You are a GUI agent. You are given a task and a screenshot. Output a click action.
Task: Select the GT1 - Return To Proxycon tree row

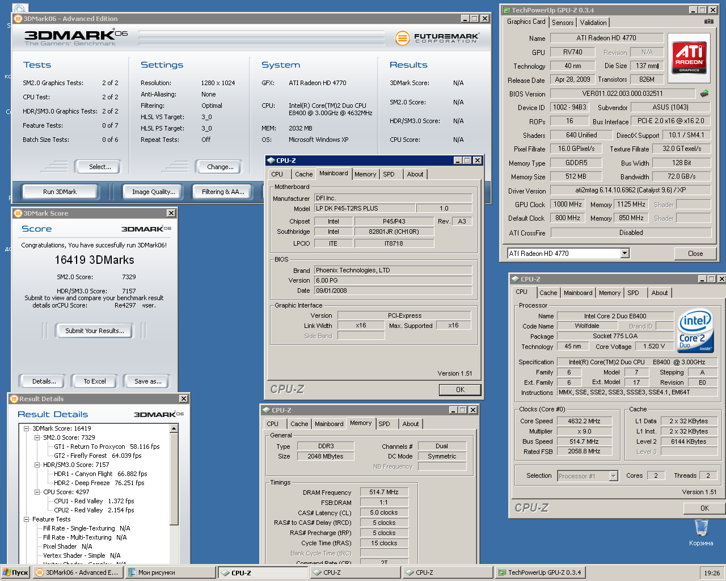107,447
